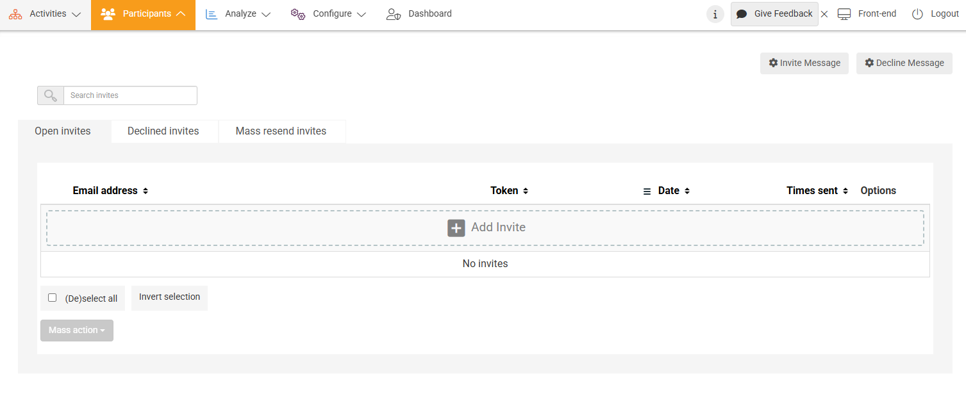The image size is (966, 401).
Task: Open the Analyze dropdown menu
Action: [238, 14]
